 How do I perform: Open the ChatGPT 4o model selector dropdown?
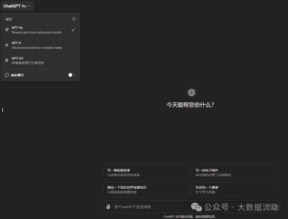tap(17, 6)
